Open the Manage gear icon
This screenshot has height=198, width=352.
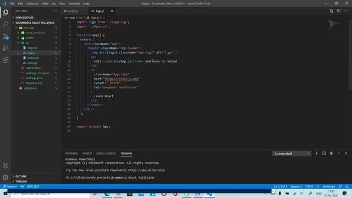[5, 177]
